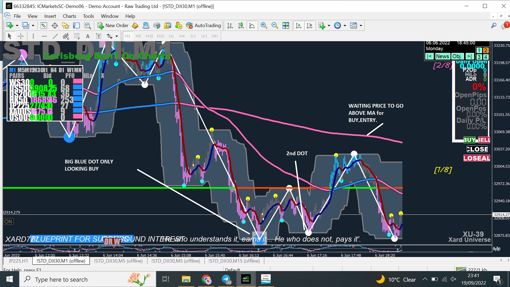This screenshot has width=510, height=287.
Task: Open the Market Watch panel icon
Action: click(44, 26)
